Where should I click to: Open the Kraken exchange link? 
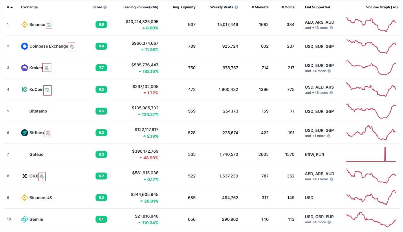click(36, 68)
